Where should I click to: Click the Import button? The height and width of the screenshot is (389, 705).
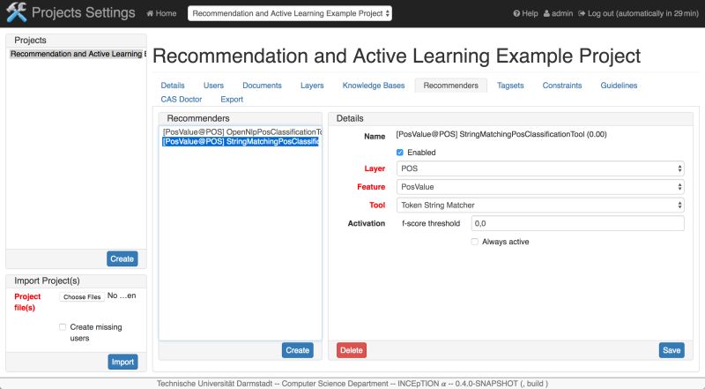tap(122, 362)
